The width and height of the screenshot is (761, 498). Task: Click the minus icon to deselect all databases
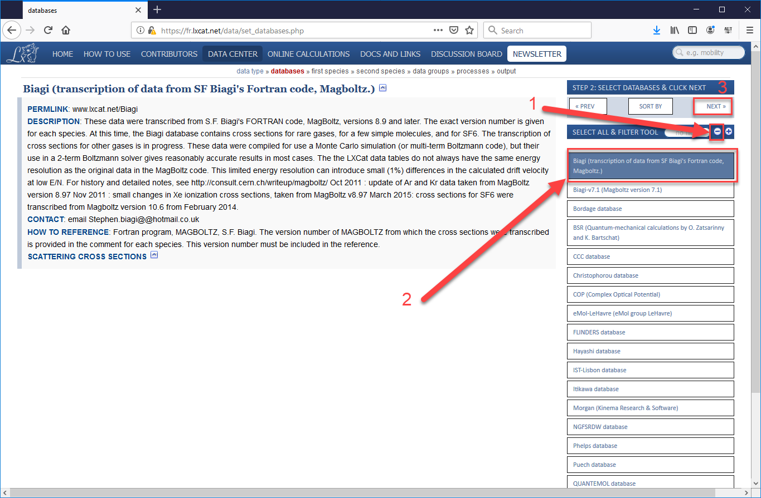(x=718, y=132)
